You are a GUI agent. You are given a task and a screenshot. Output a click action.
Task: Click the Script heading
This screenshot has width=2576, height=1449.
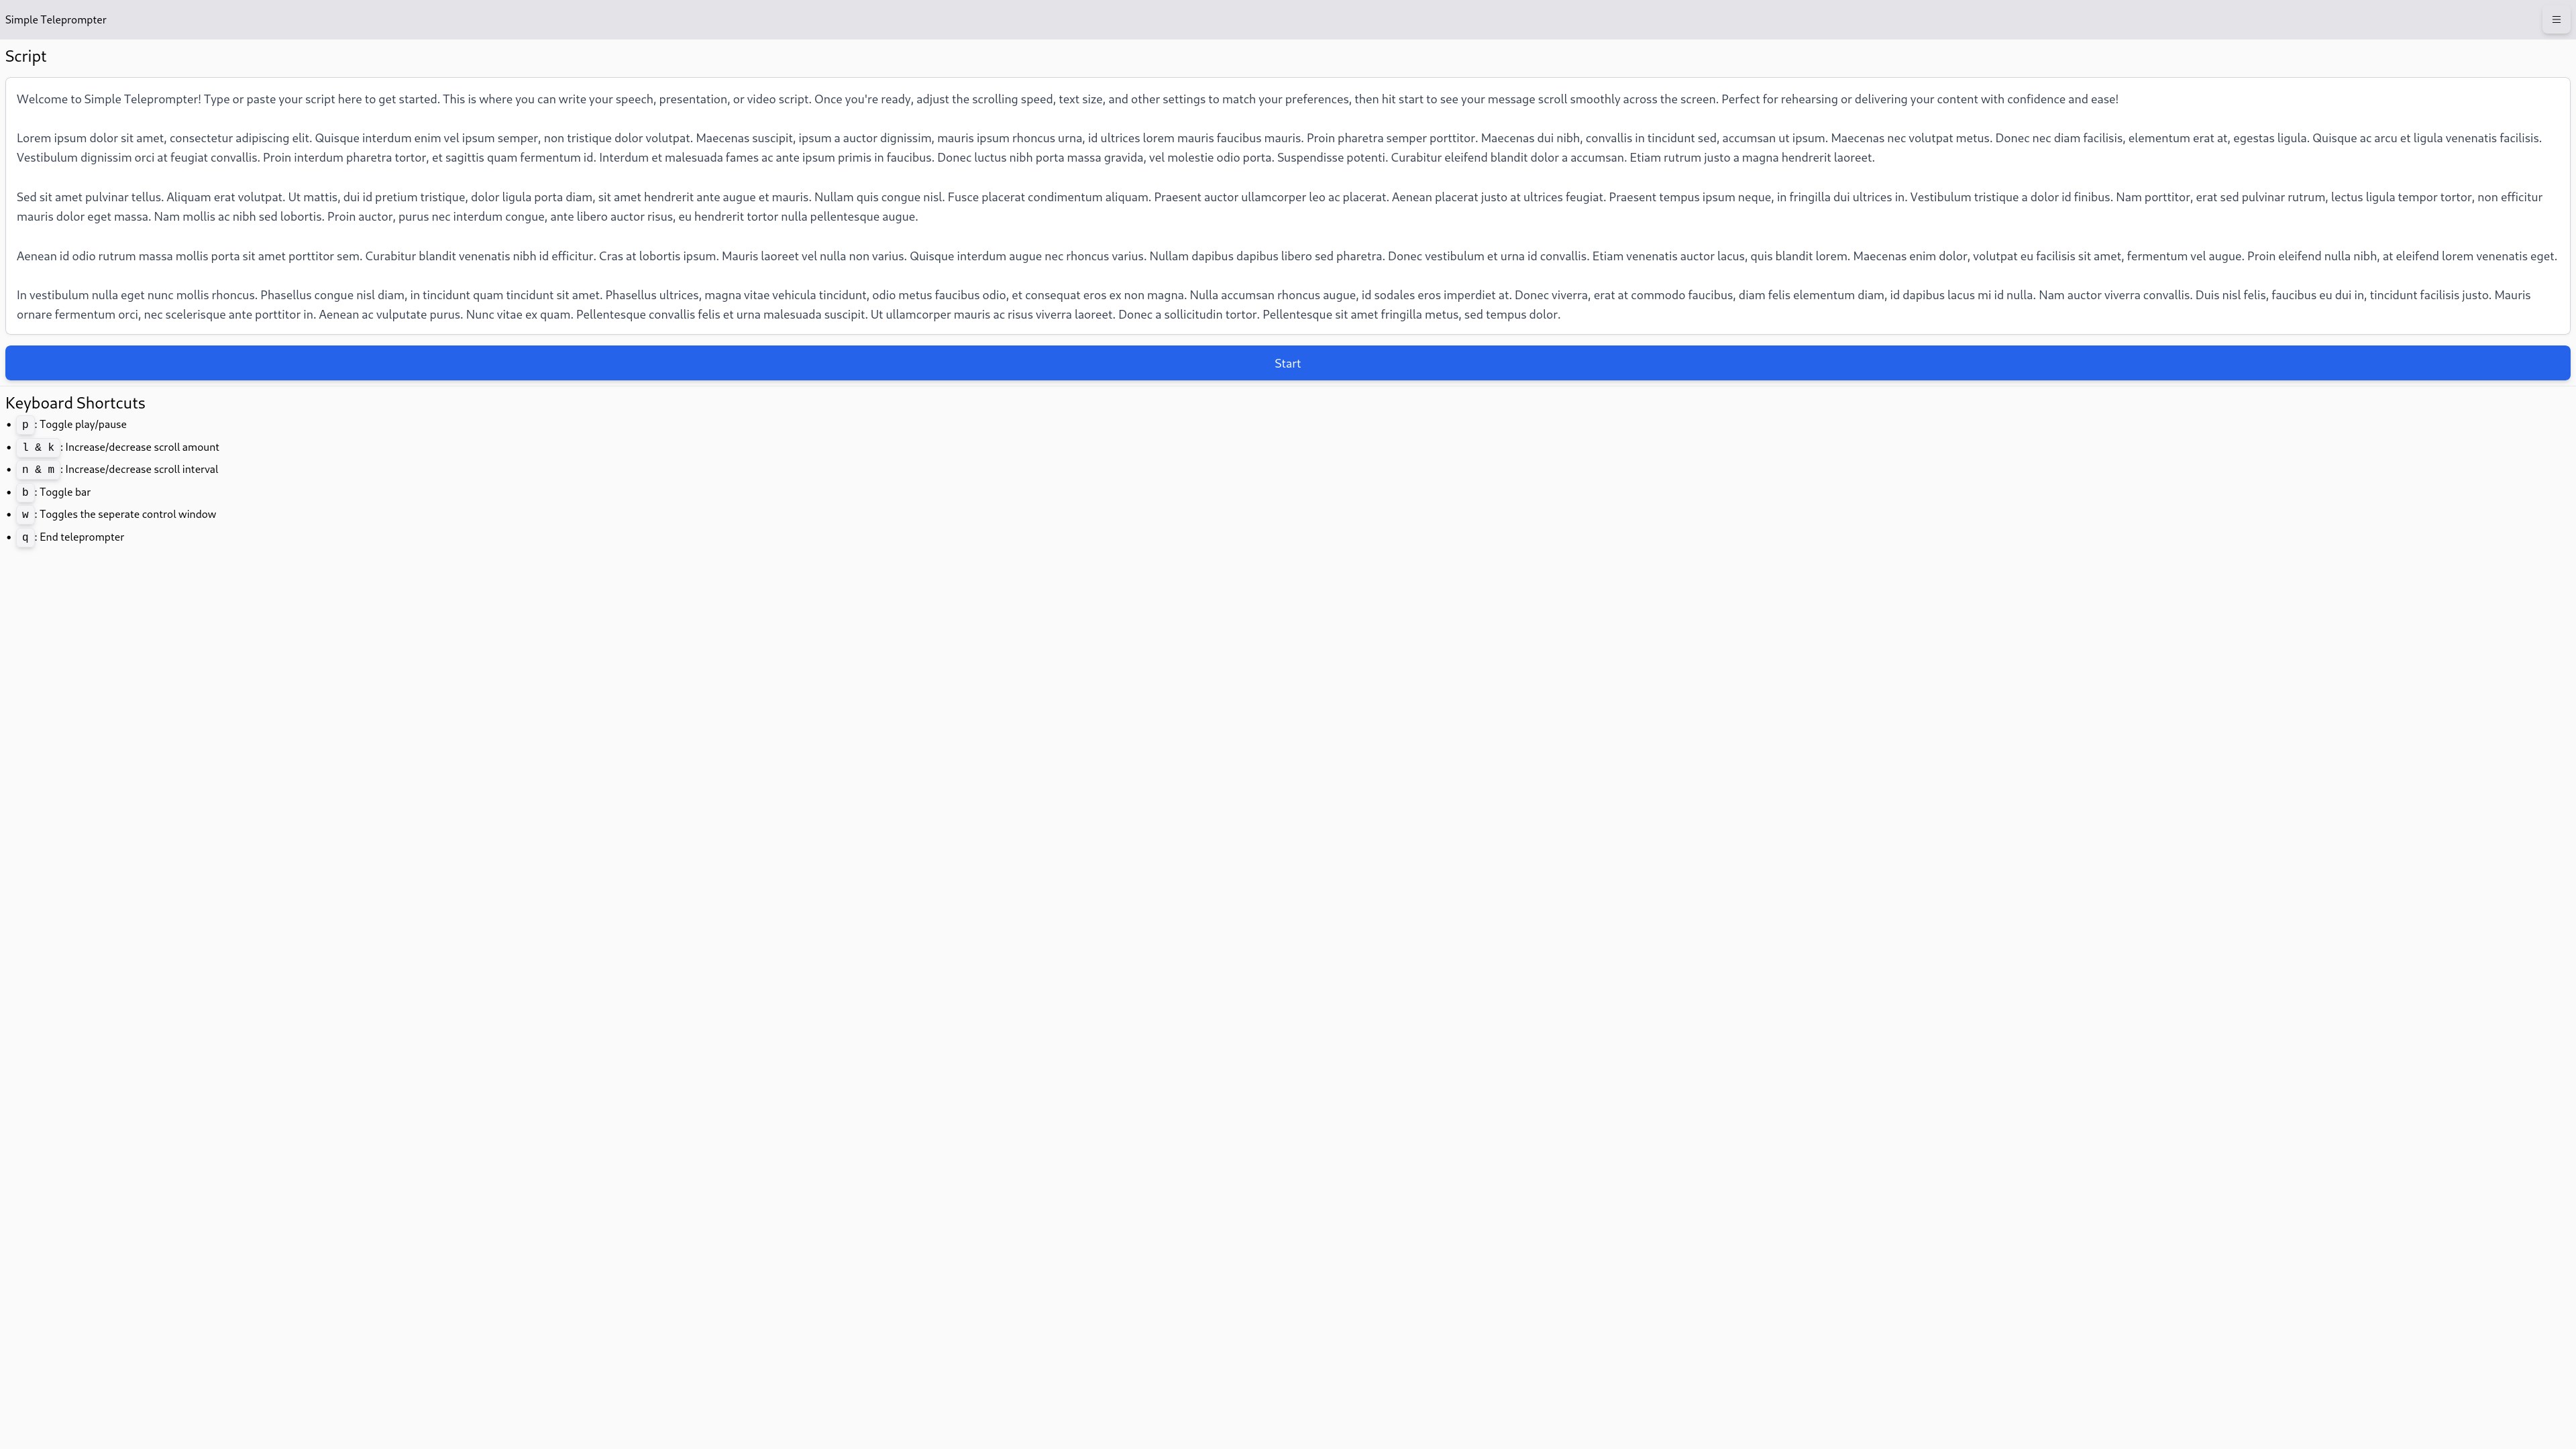tap(26, 57)
